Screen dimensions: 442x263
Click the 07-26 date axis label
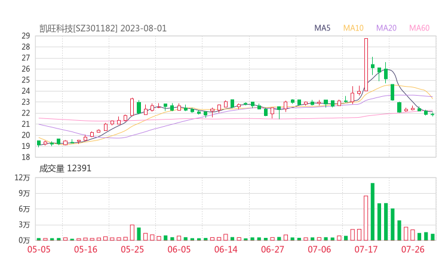(413, 249)
